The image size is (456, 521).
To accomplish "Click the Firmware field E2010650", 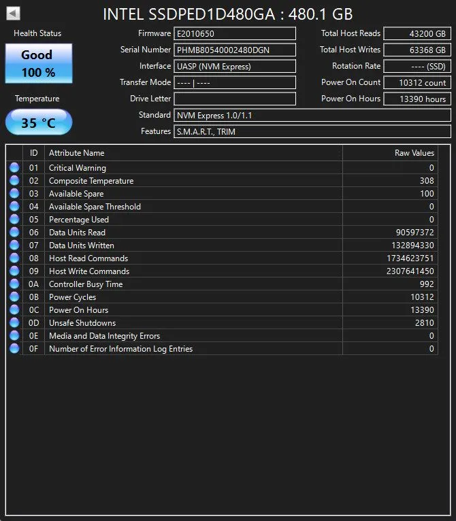I will 235,33.
